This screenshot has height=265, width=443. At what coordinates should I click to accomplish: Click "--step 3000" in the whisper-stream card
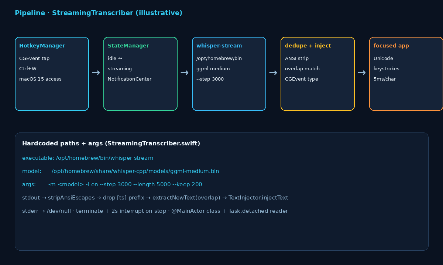210,79
